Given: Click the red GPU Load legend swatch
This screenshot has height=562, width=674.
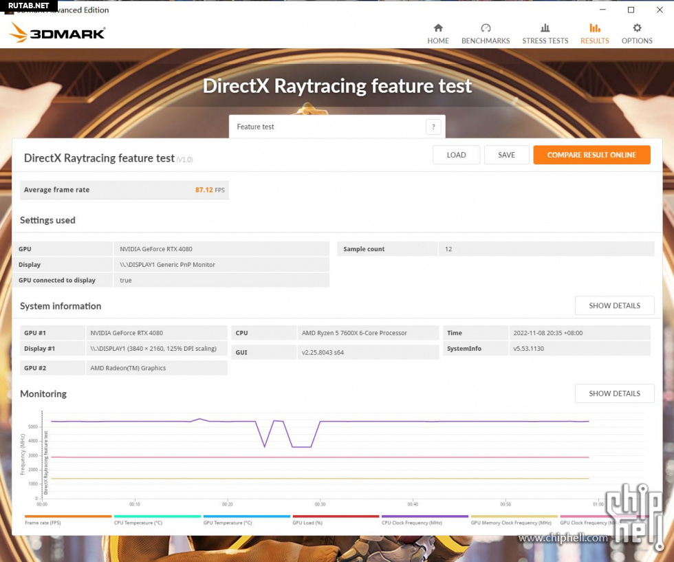Looking at the screenshot, I should [x=336, y=516].
